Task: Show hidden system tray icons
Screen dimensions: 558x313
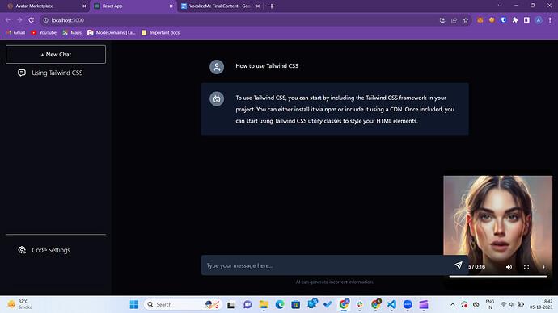Action: [453, 304]
